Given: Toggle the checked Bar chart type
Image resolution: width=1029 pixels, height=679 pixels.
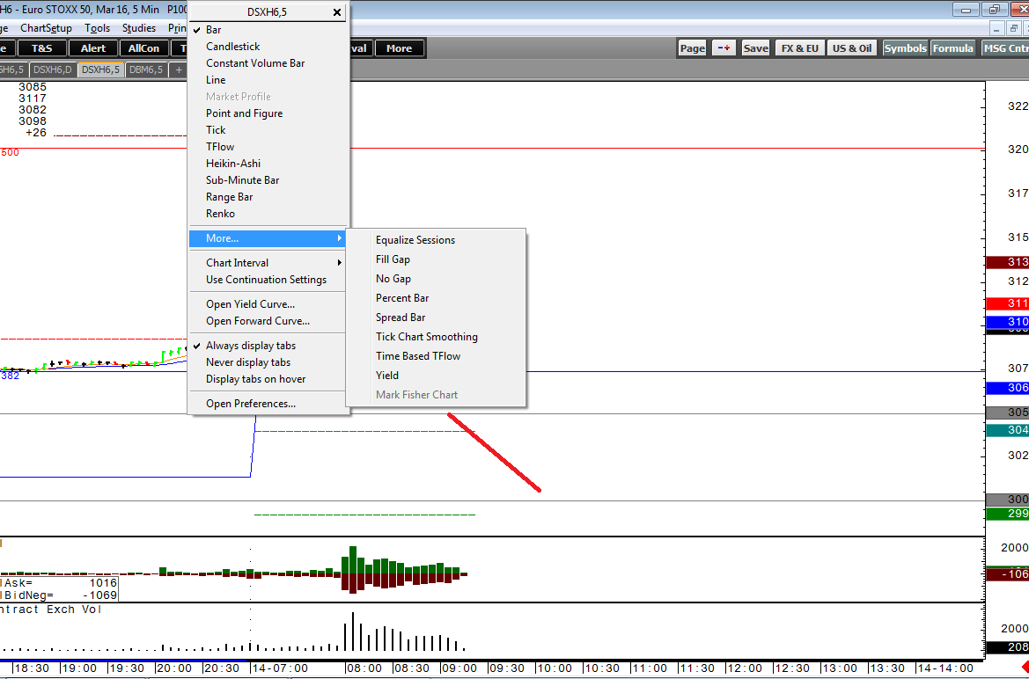Looking at the screenshot, I should click(x=213, y=30).
